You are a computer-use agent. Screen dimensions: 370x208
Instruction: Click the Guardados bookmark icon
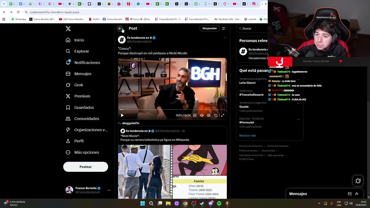click(x=68, y=107)
